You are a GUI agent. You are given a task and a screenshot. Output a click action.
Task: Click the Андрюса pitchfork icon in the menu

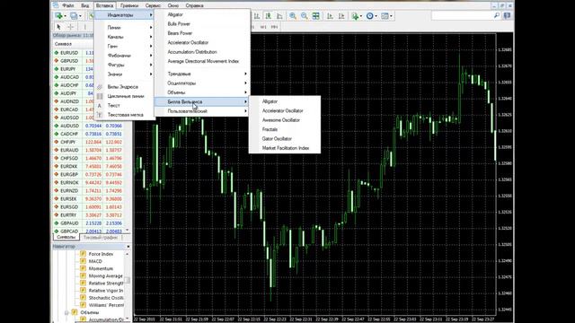coord(100,87)
